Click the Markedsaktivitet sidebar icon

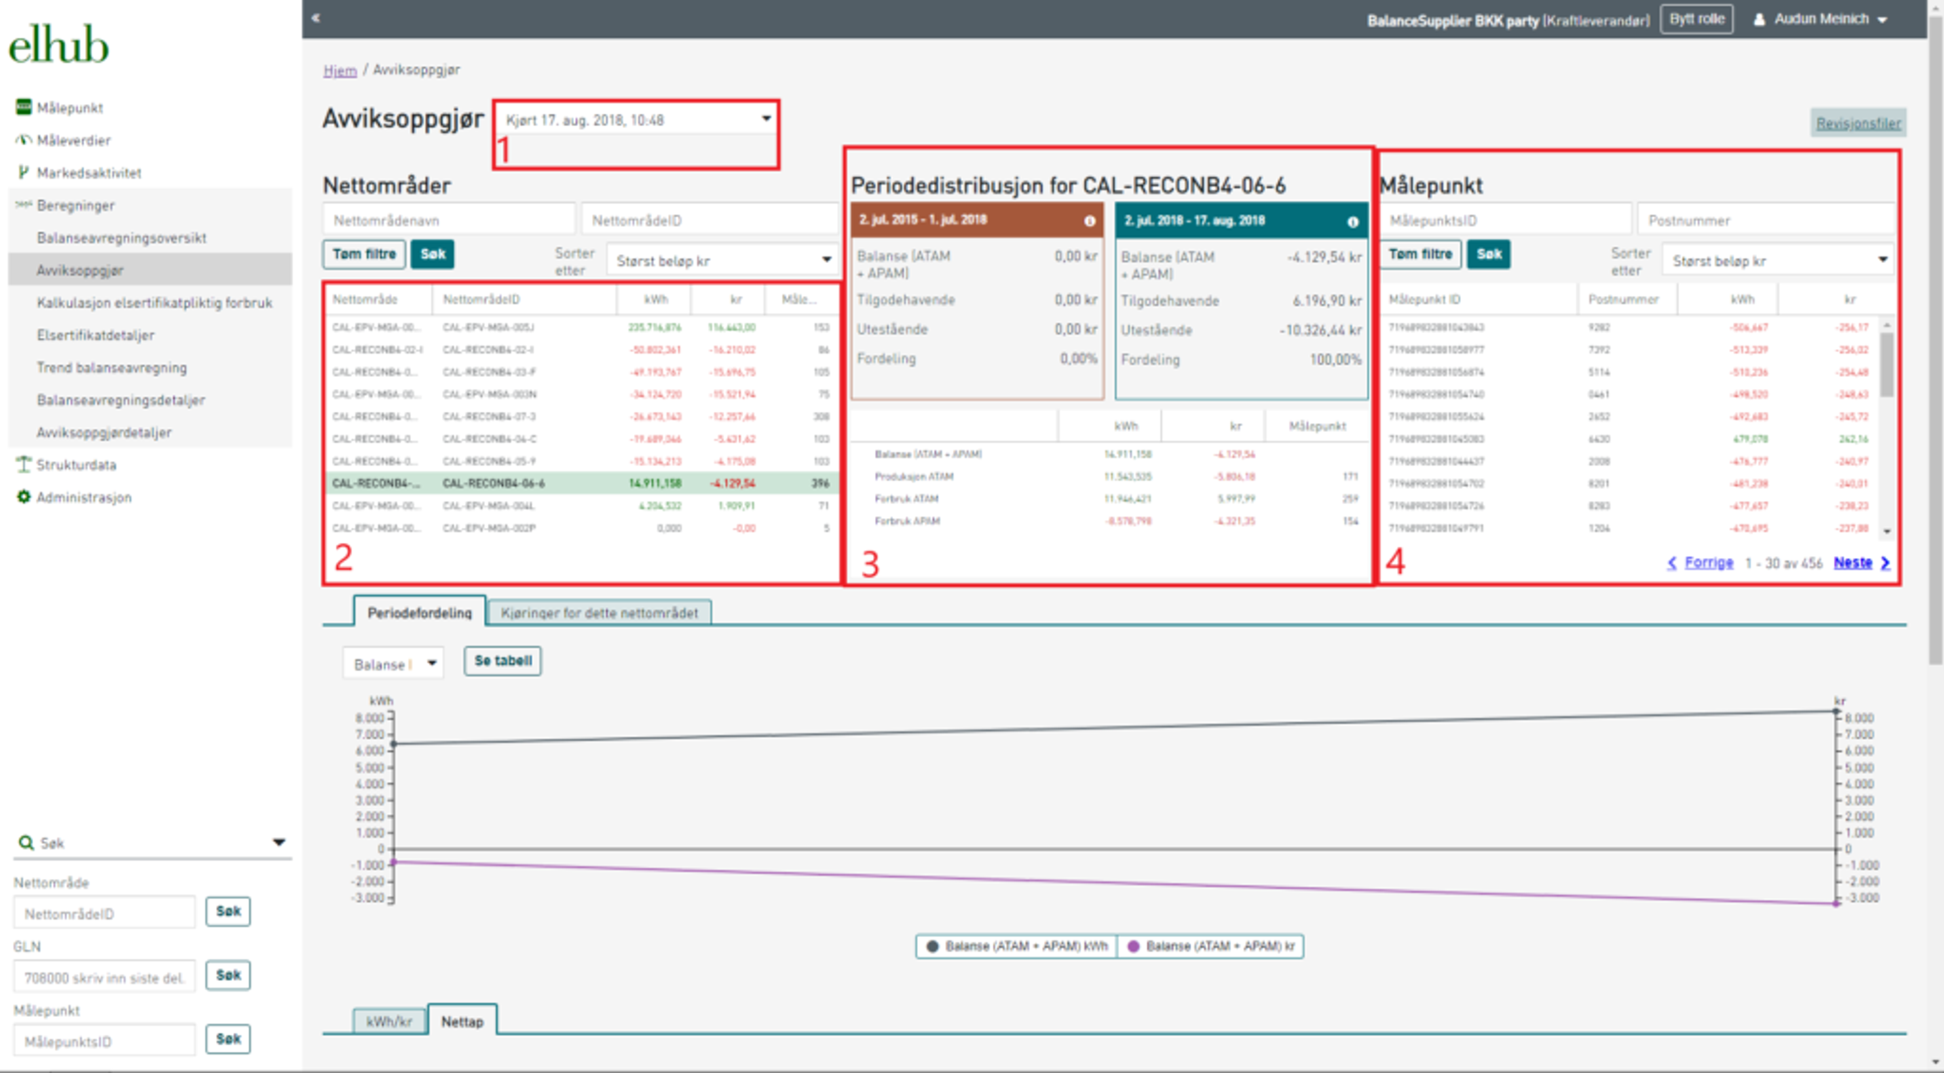tap(23, 172)
